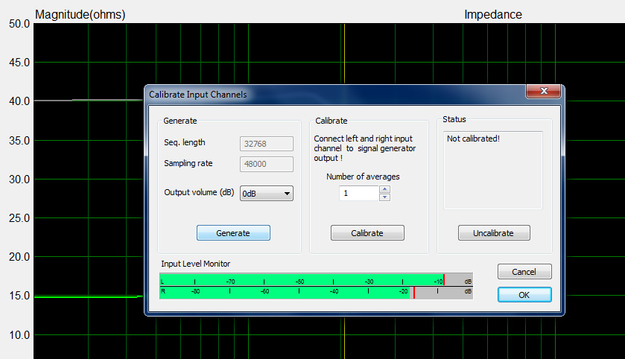Click the 'Not calibrated!' status text

pos(473,139)
